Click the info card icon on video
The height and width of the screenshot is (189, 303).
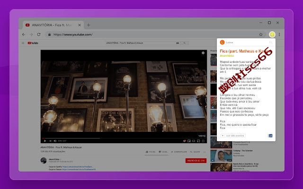tap(203, 53)
